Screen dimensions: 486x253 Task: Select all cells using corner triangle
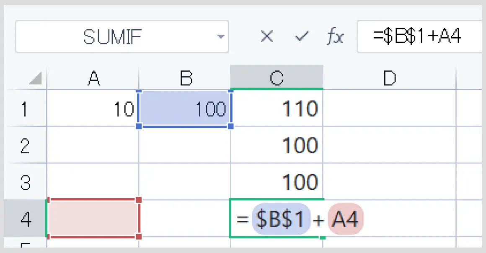(36, 78)
